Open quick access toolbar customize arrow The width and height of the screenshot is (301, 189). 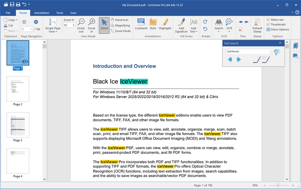(x=29, y=4)
